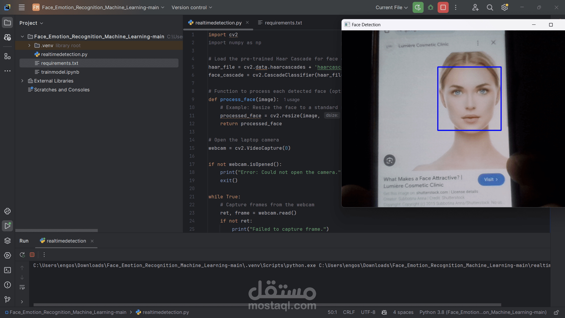Run the current file using green run icon
This screenshot has height=318, width=565.
tap(418, 7)
